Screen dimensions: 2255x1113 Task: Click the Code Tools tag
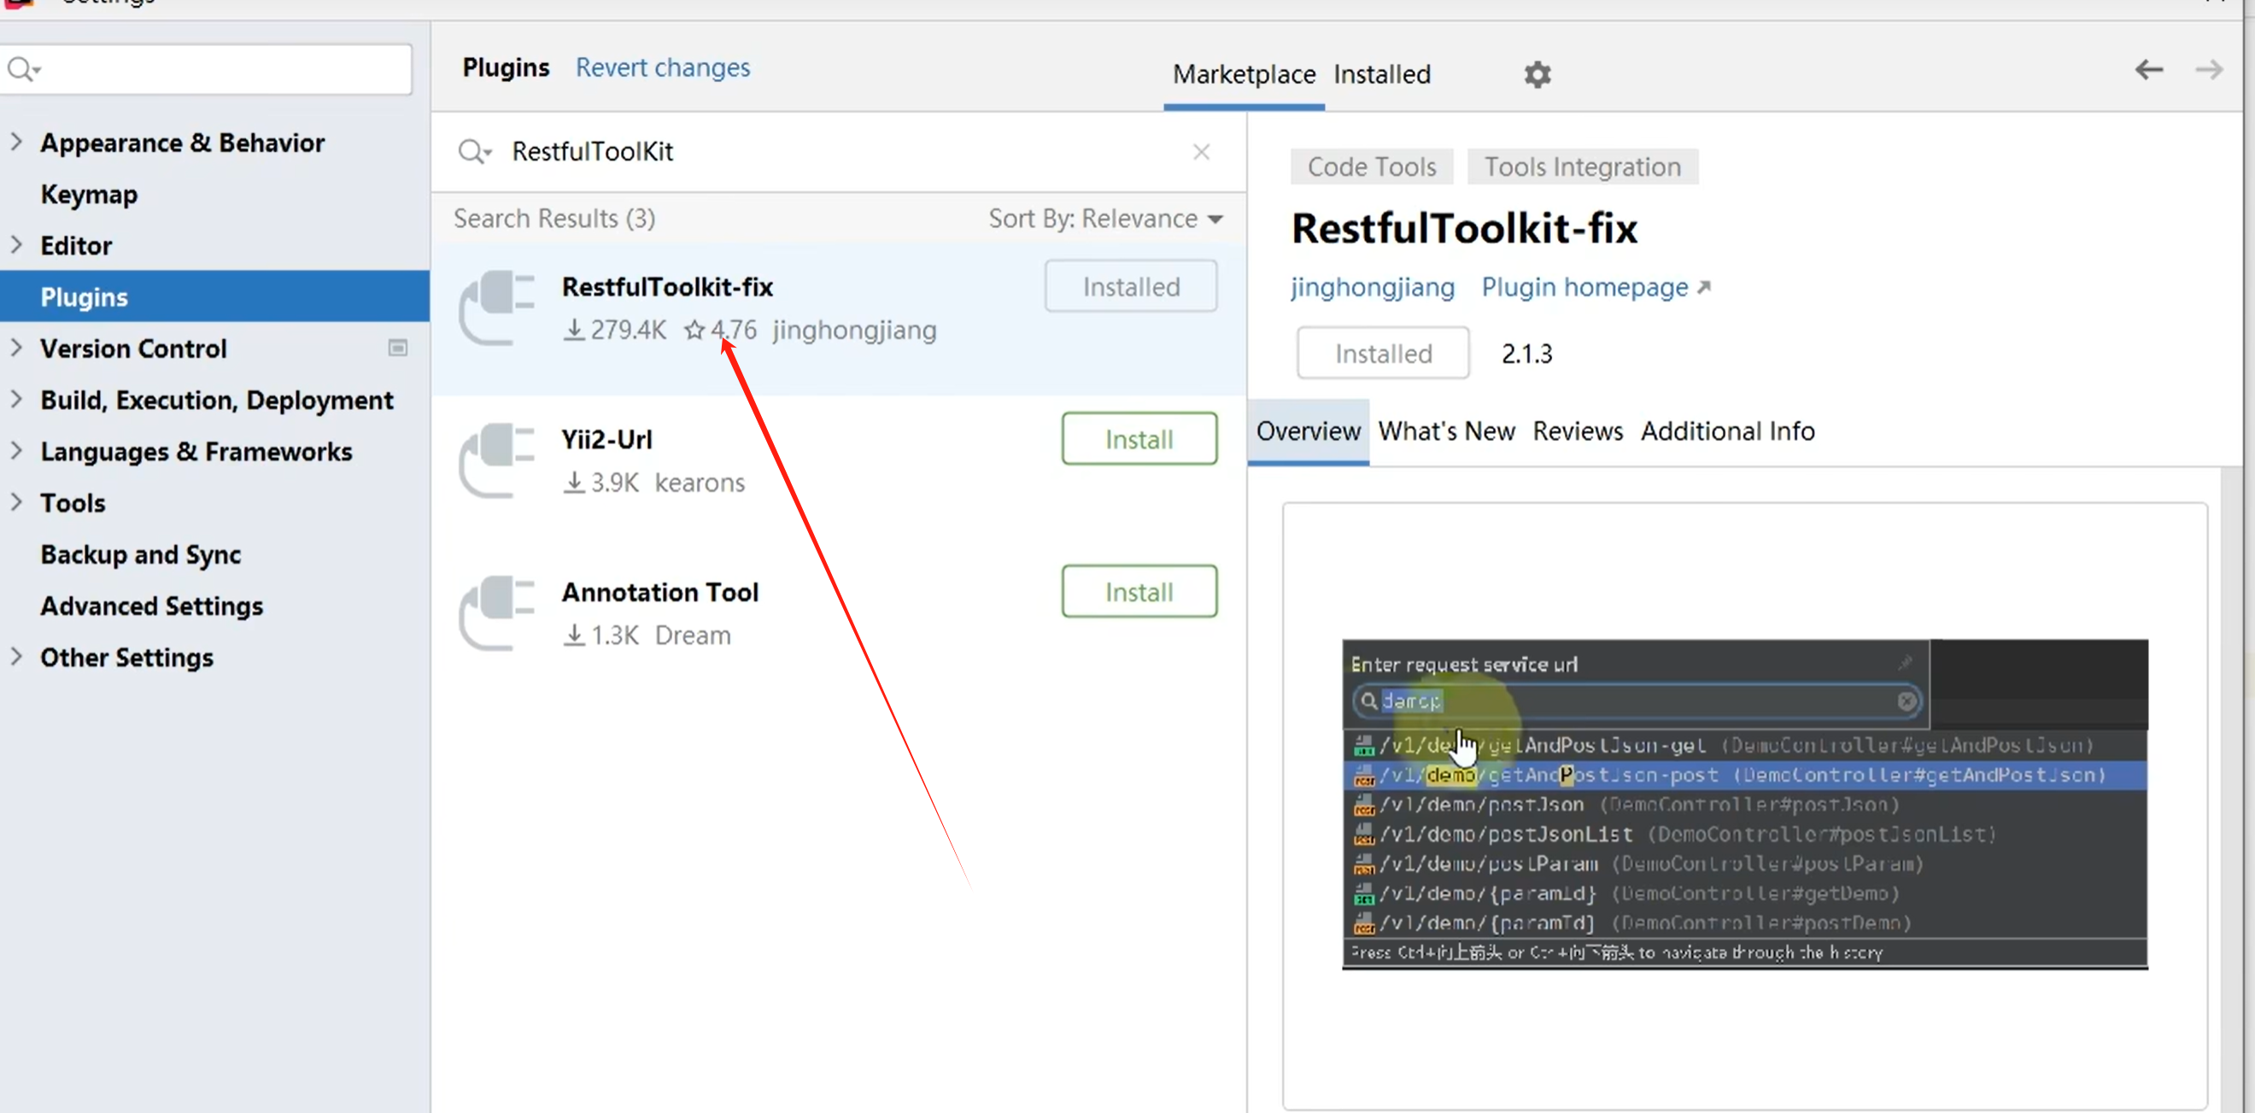click(1372, 167)
